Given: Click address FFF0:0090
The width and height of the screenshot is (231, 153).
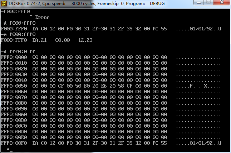Looking at the screenshot, I should [14, 109].
